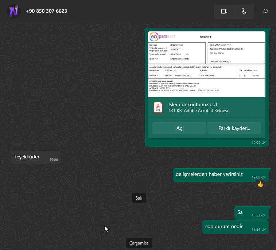Select the 'son durum nedir' message
Image resolution: width=276 pixels, height=250 pixels.
[x=236, y=227]
